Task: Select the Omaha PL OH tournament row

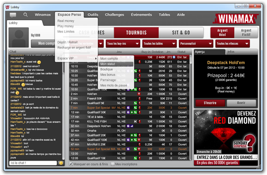Action: pos(129,131)
